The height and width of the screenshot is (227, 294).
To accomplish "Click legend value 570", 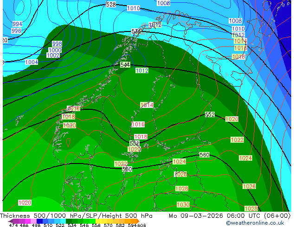I will tap(108, 225).
